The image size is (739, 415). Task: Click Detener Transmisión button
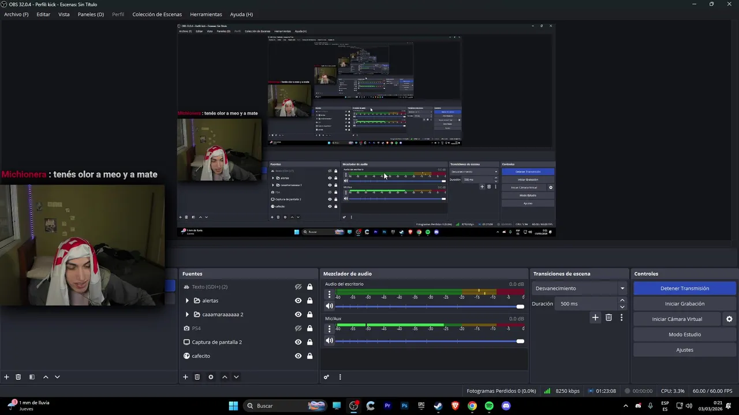coord(685,288)
